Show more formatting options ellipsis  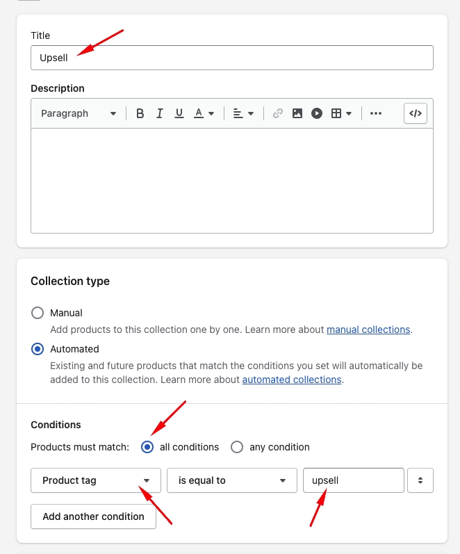pyautogui.click(x=376, y=113)
